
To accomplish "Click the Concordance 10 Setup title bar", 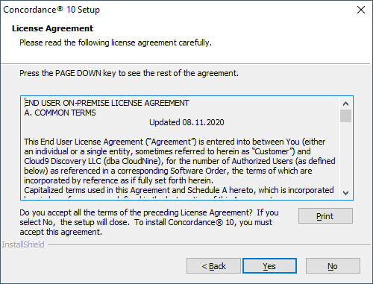I will (x=174, y=10).
